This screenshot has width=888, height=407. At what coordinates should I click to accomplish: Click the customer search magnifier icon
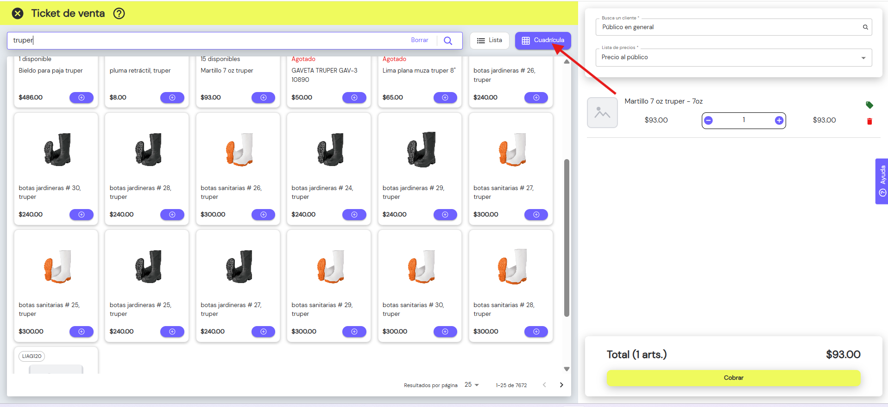(x=865, y=27)
